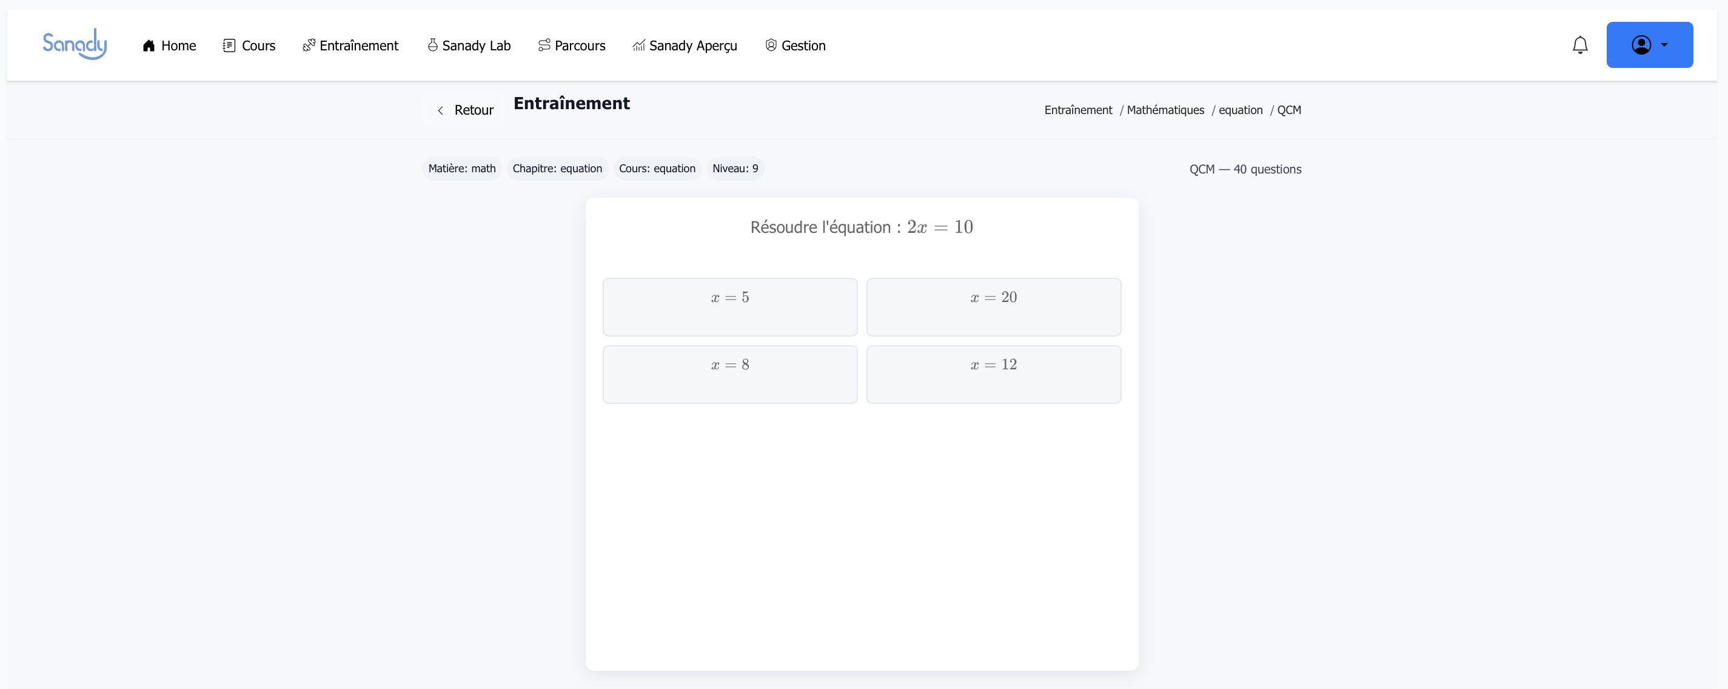Open the Parcours menu item
The image size is (1728, 689).
pyautogui.click(x=580, y=45)
